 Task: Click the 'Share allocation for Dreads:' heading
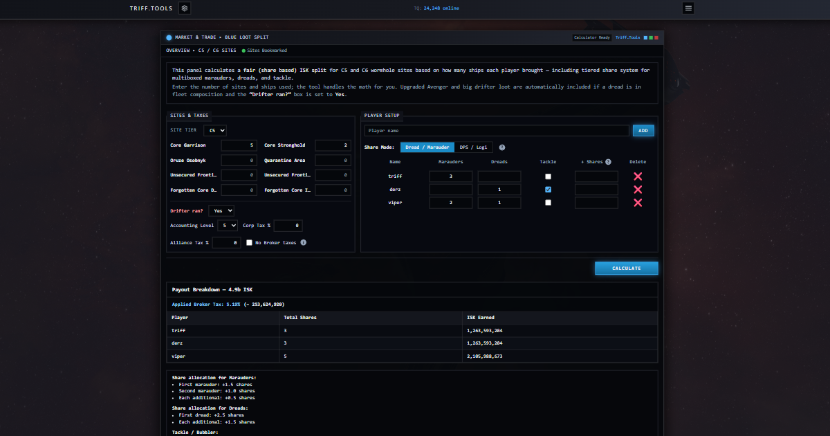point(210,408)
